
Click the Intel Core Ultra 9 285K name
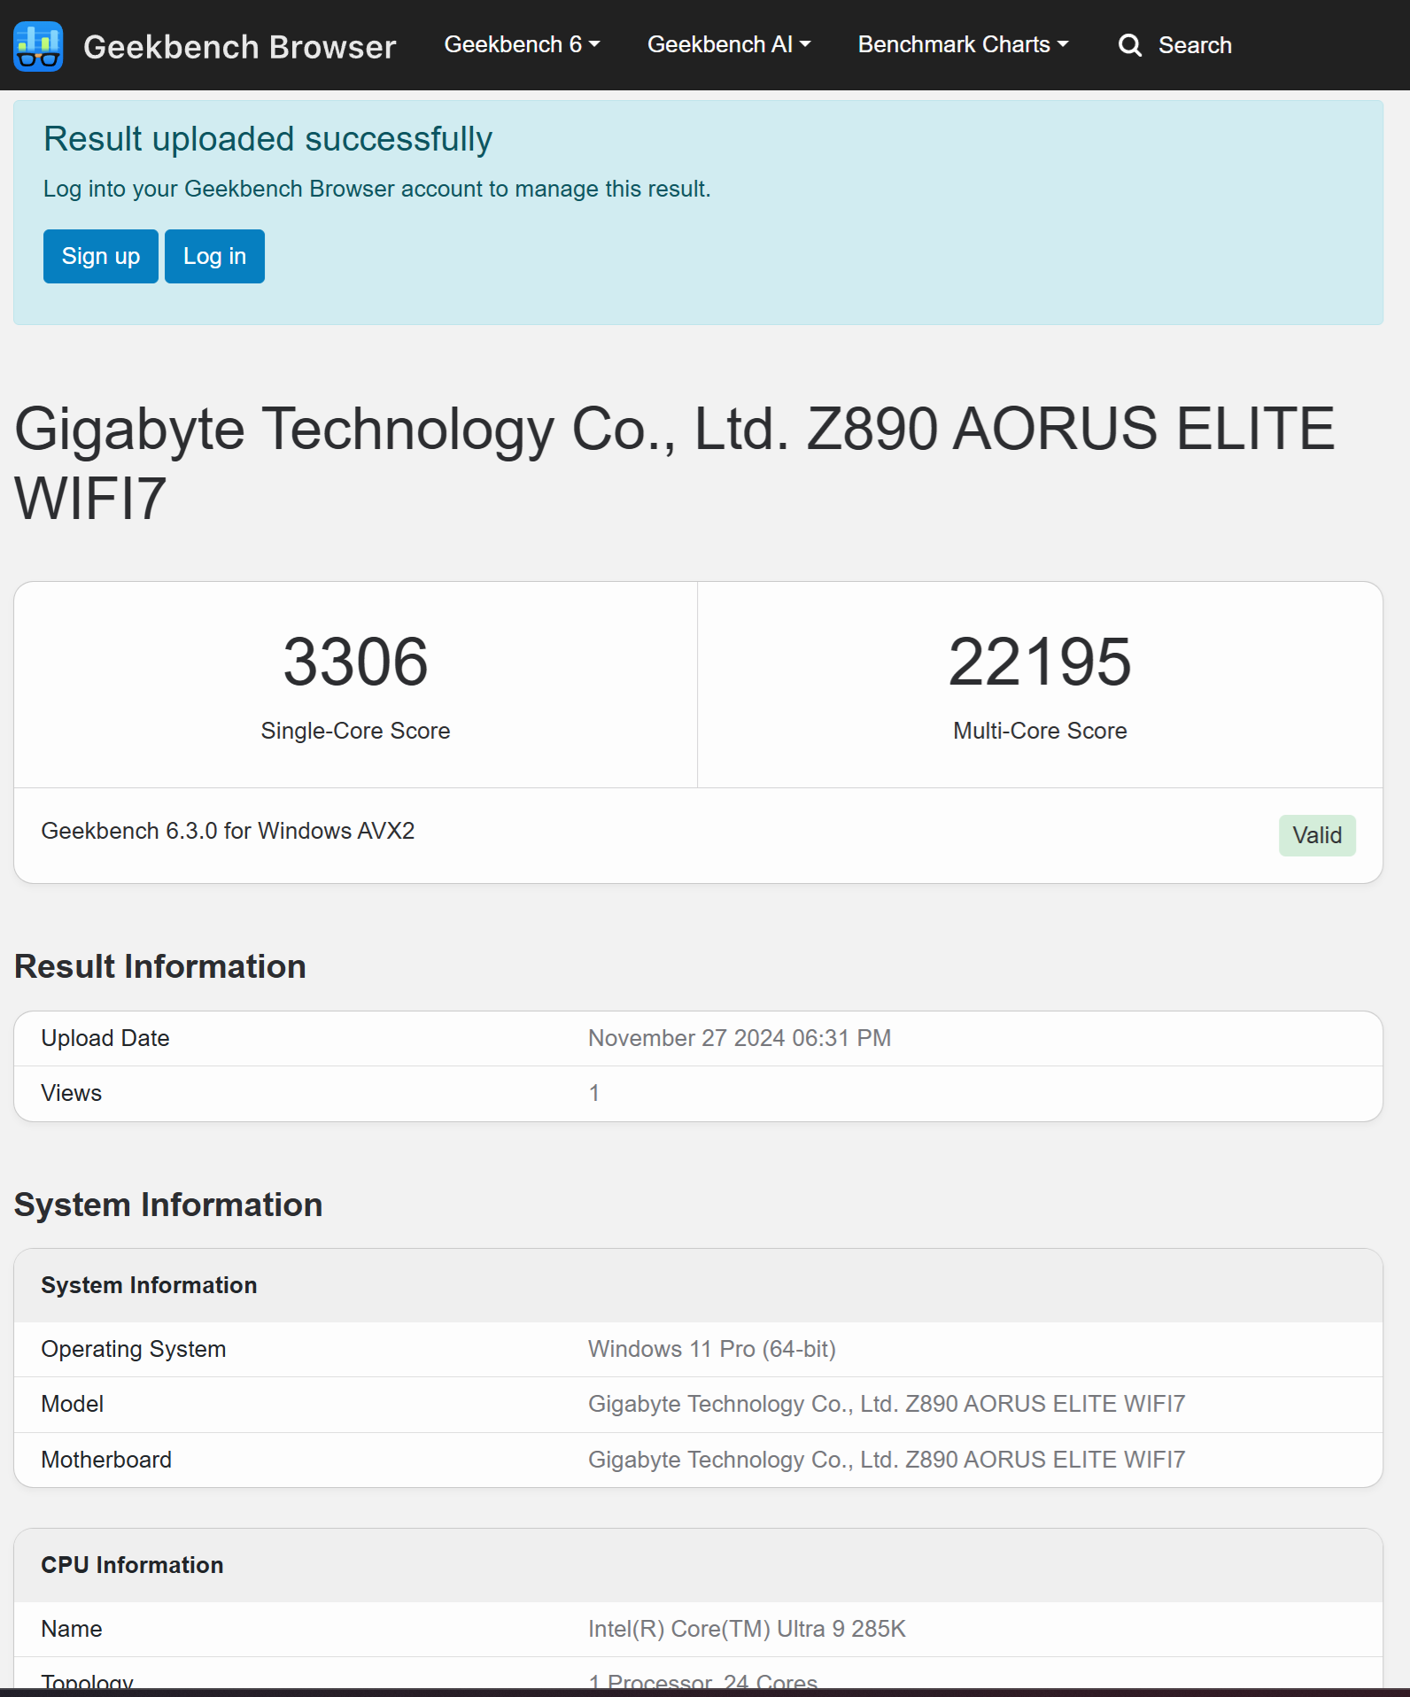tap(747, 1629)
